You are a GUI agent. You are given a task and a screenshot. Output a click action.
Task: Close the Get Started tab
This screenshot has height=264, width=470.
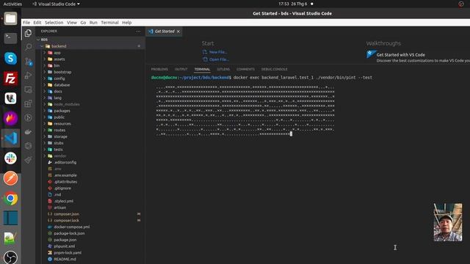[x=178, y=31]
